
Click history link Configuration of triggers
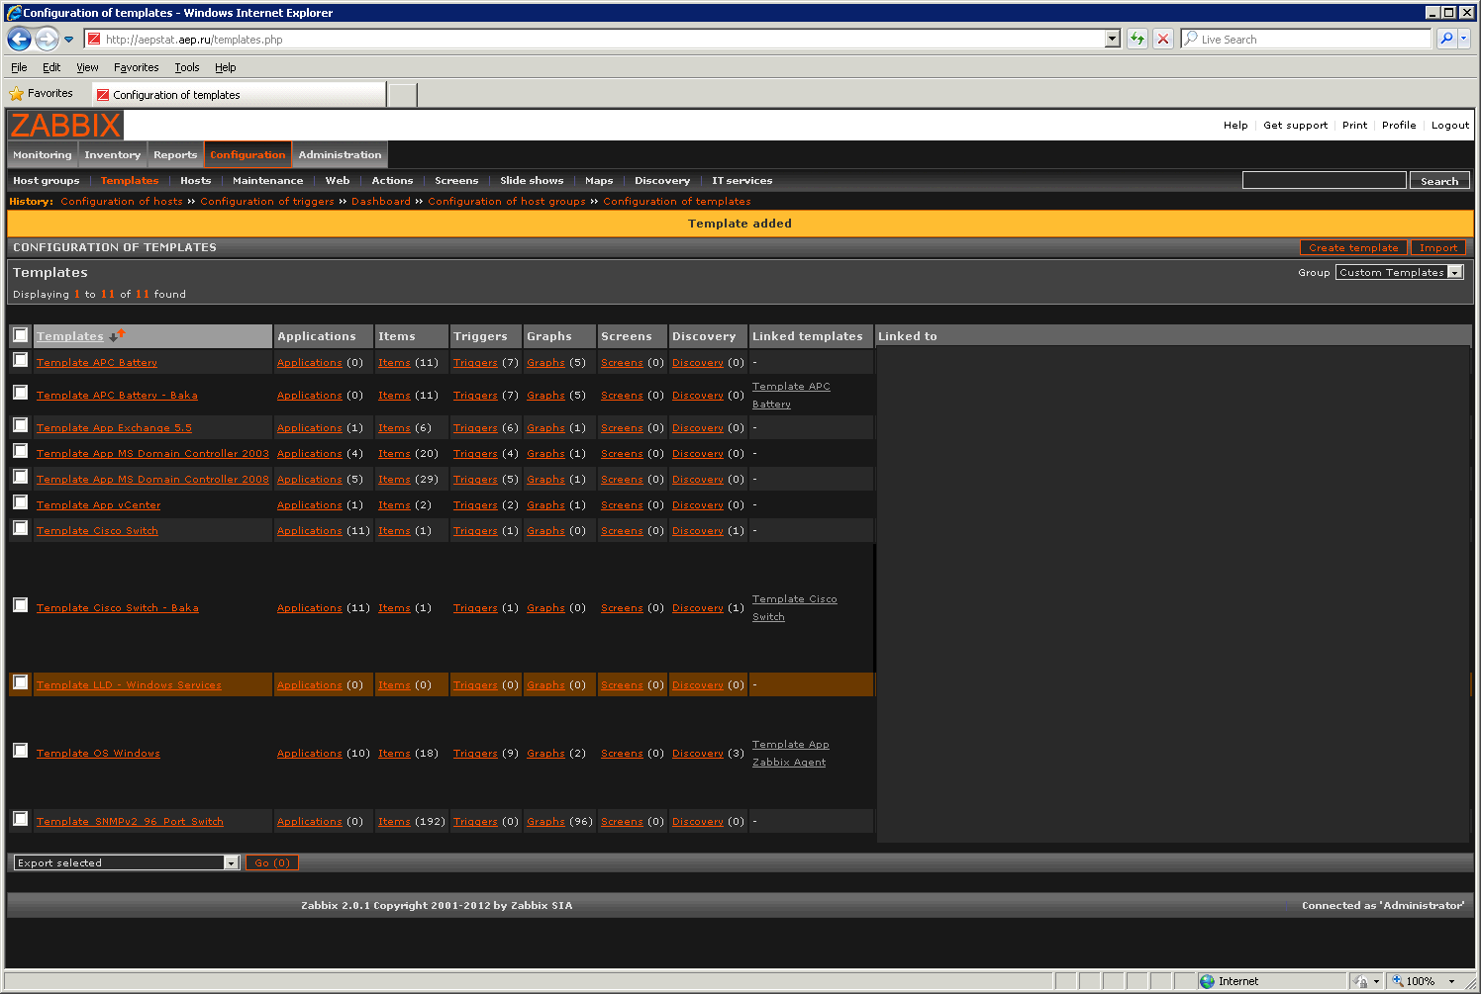point(267,202)
